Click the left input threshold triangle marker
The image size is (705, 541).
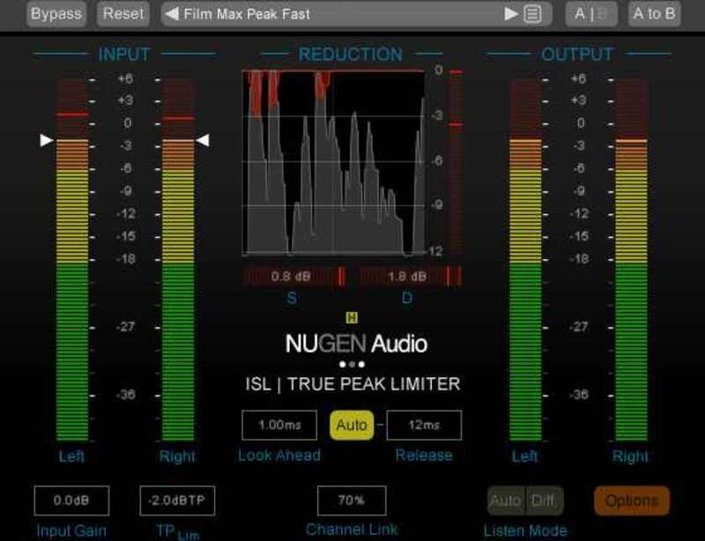tap(46, 140)
